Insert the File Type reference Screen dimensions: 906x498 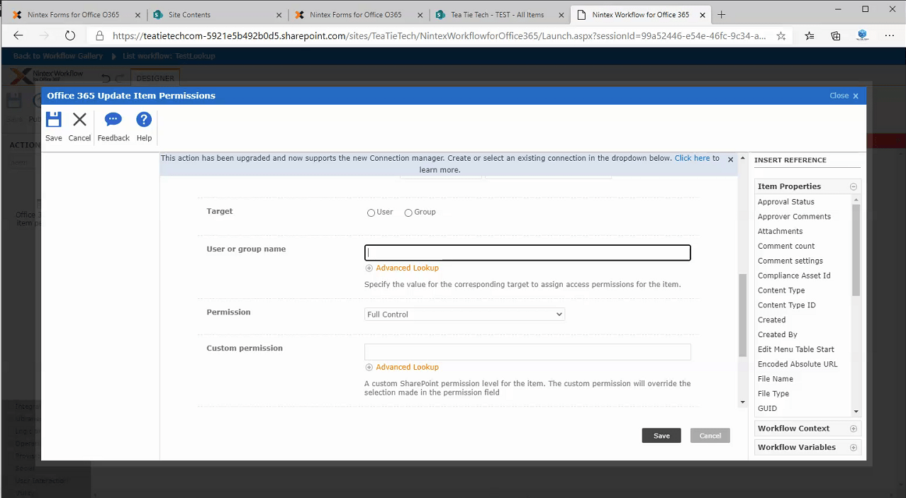pyautogui.click(x=773, y=394)
